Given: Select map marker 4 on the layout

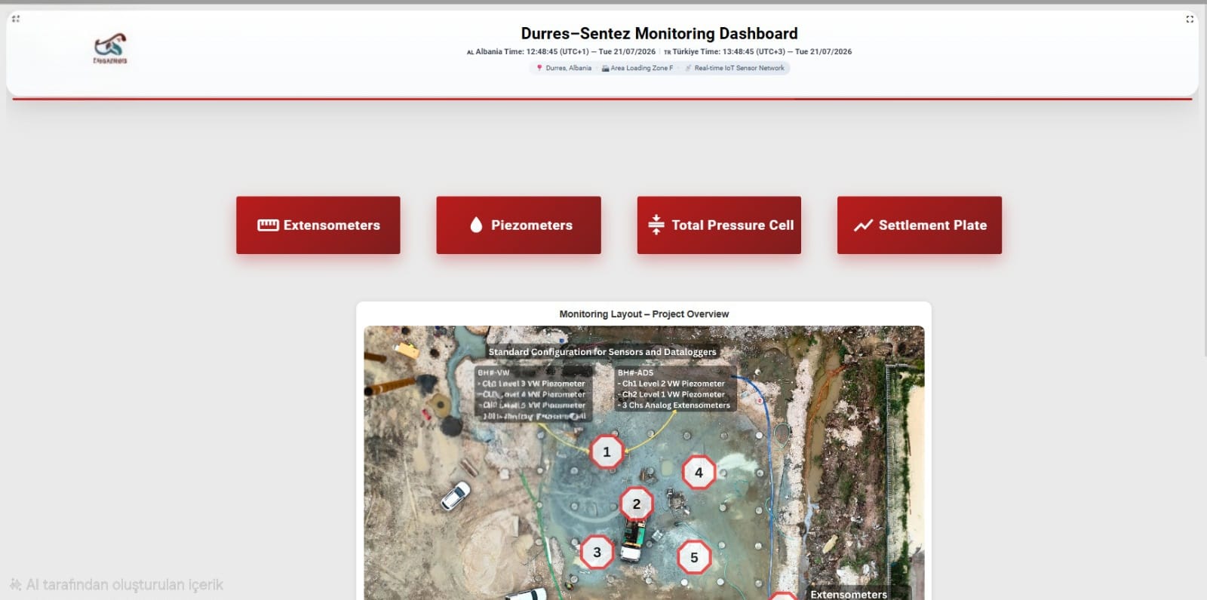Looking at the screenshot, I should pyautogui.click(x=699, y=473).
